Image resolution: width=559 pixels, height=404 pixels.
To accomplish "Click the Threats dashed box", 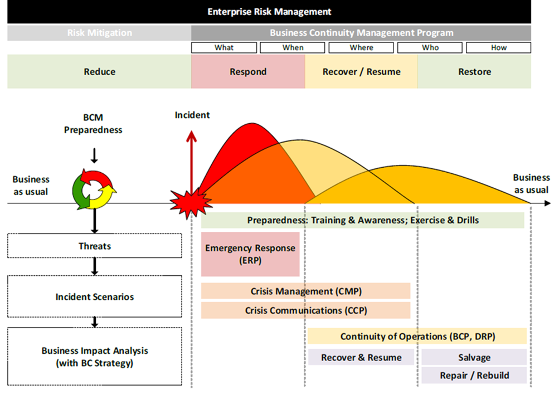I will coord(95,246).
